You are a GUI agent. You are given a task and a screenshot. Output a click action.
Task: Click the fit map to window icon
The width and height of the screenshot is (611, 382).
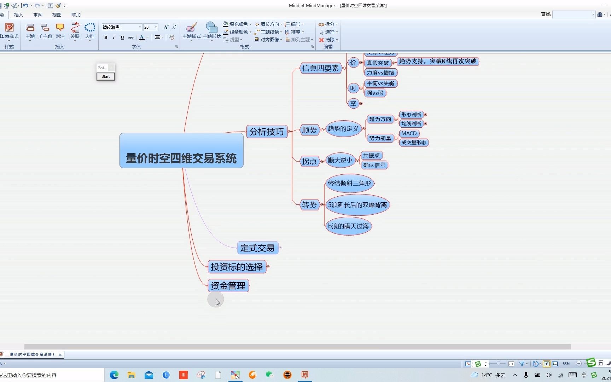pos(511,364)
